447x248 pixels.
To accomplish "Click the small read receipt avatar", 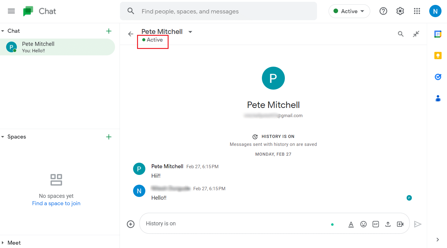I will point(409,198).
